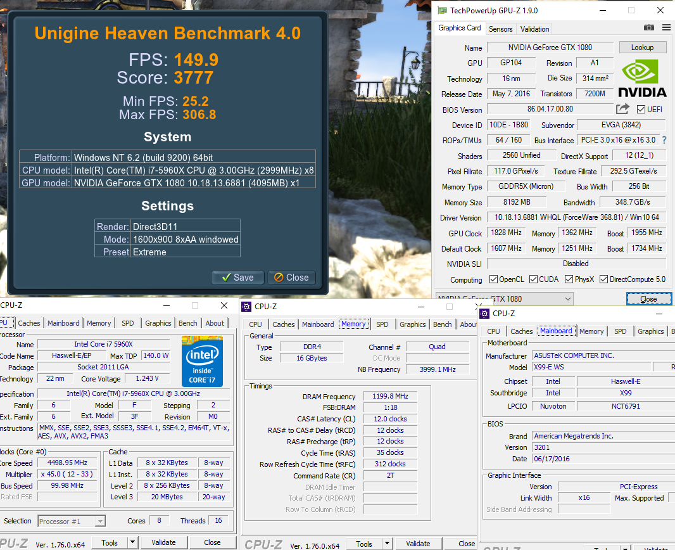Select Mainboard tab in right CPU-Z window
The height and width of the screenshot is (550, 675).
556,331
